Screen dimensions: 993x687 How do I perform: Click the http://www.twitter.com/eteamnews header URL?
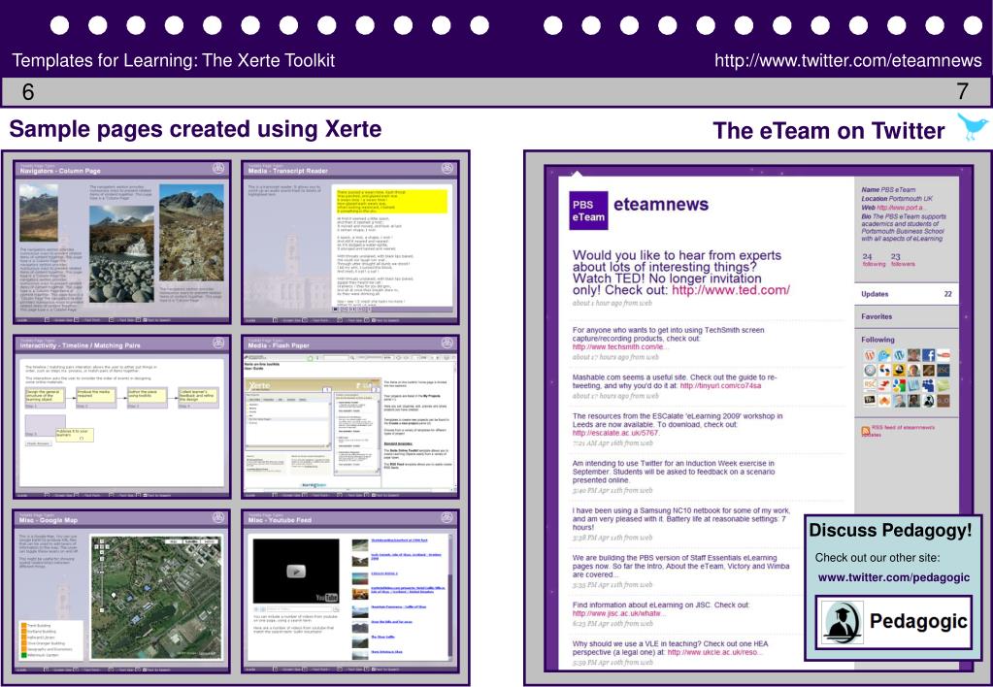click(848, 60)
